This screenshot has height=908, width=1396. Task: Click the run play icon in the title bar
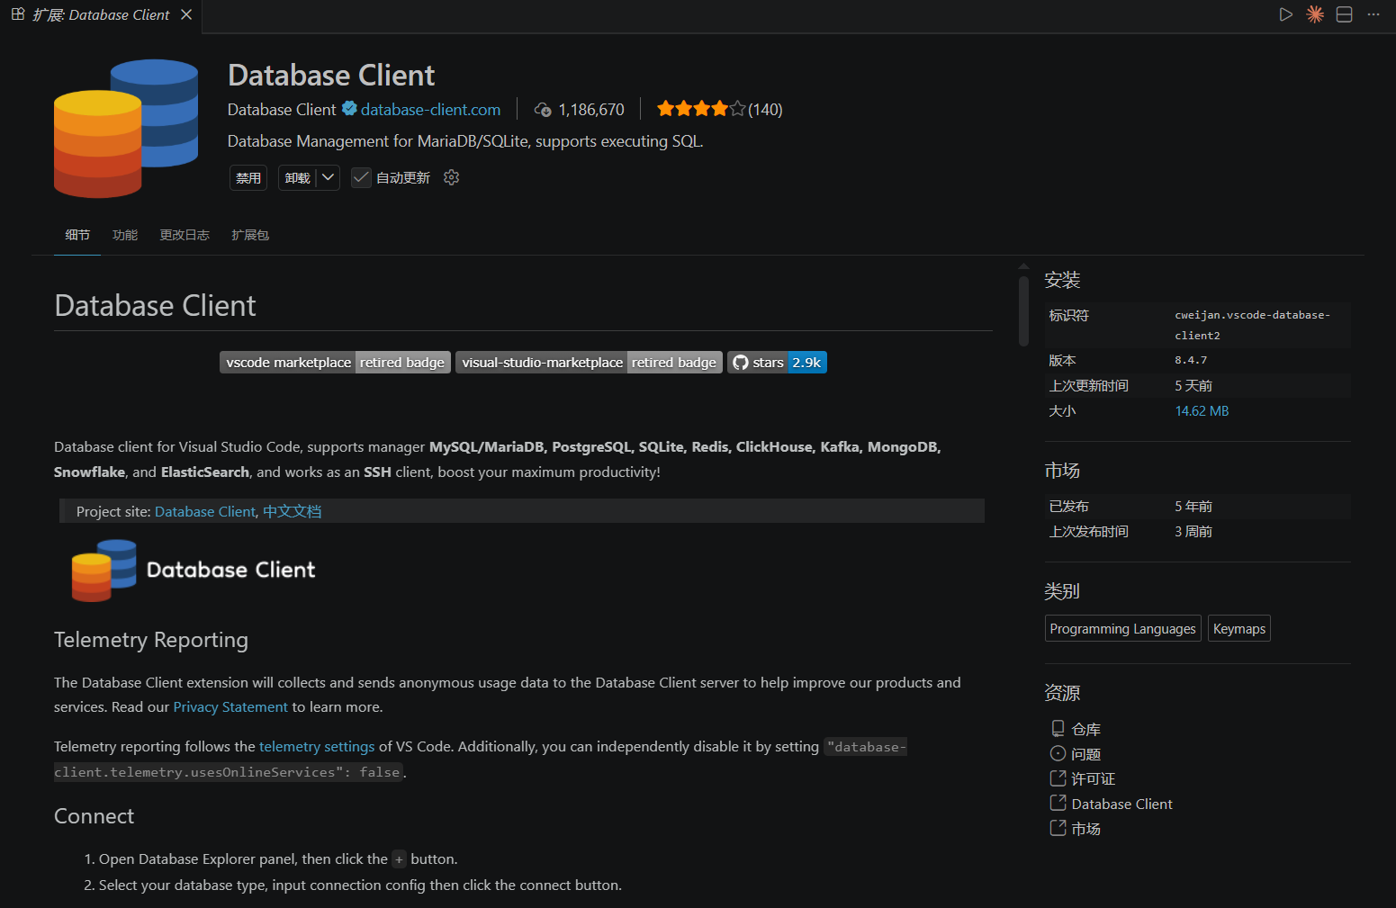tap(1286, 14)
